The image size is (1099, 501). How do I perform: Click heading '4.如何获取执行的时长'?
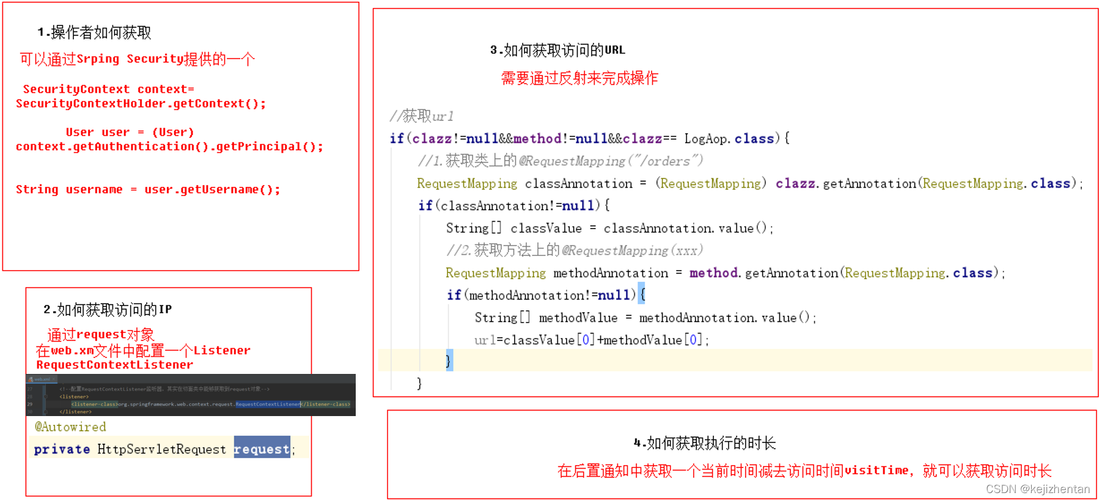click(705, 443)
